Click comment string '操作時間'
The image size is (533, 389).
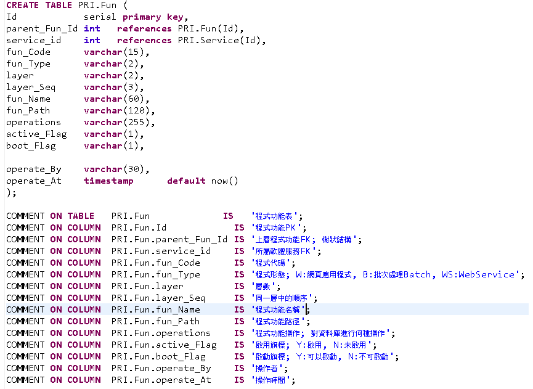click(x=271, y=380)
